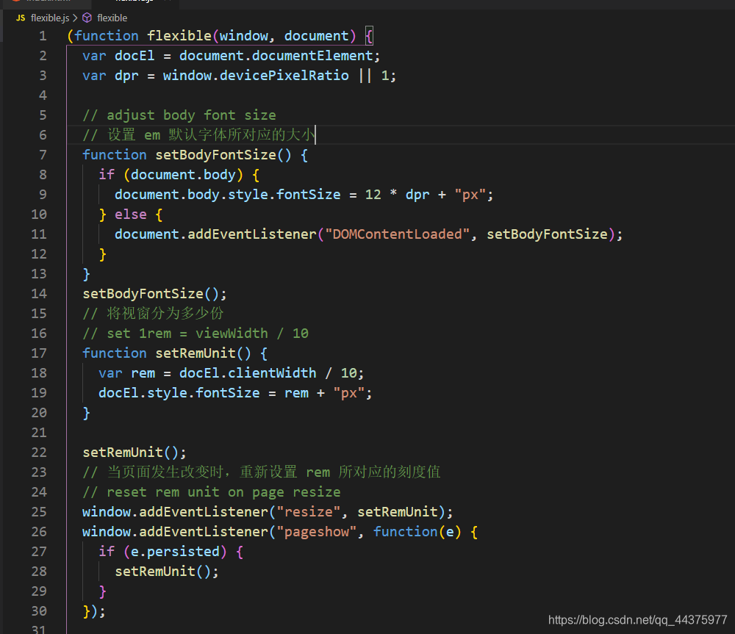Click "flexible" function name on line 1
The width and height of the screenshot is (735, 634).
[179, 36]
